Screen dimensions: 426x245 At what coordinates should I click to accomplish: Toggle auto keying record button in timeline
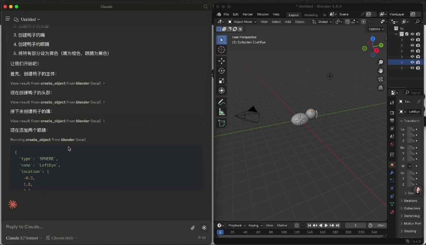pos(297,225)
